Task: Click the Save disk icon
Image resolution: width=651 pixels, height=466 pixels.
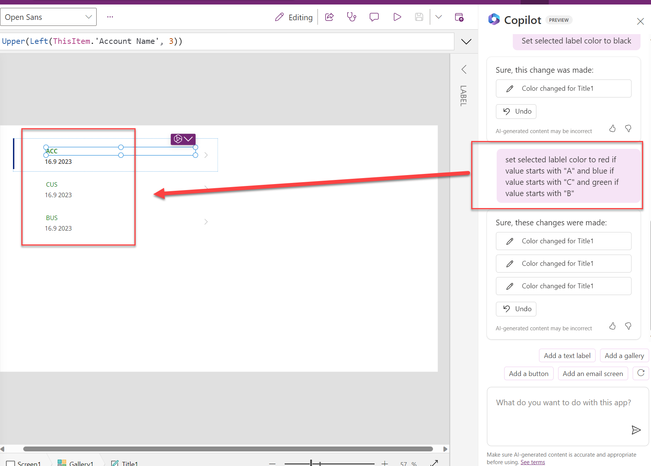Action: [419, 17]
